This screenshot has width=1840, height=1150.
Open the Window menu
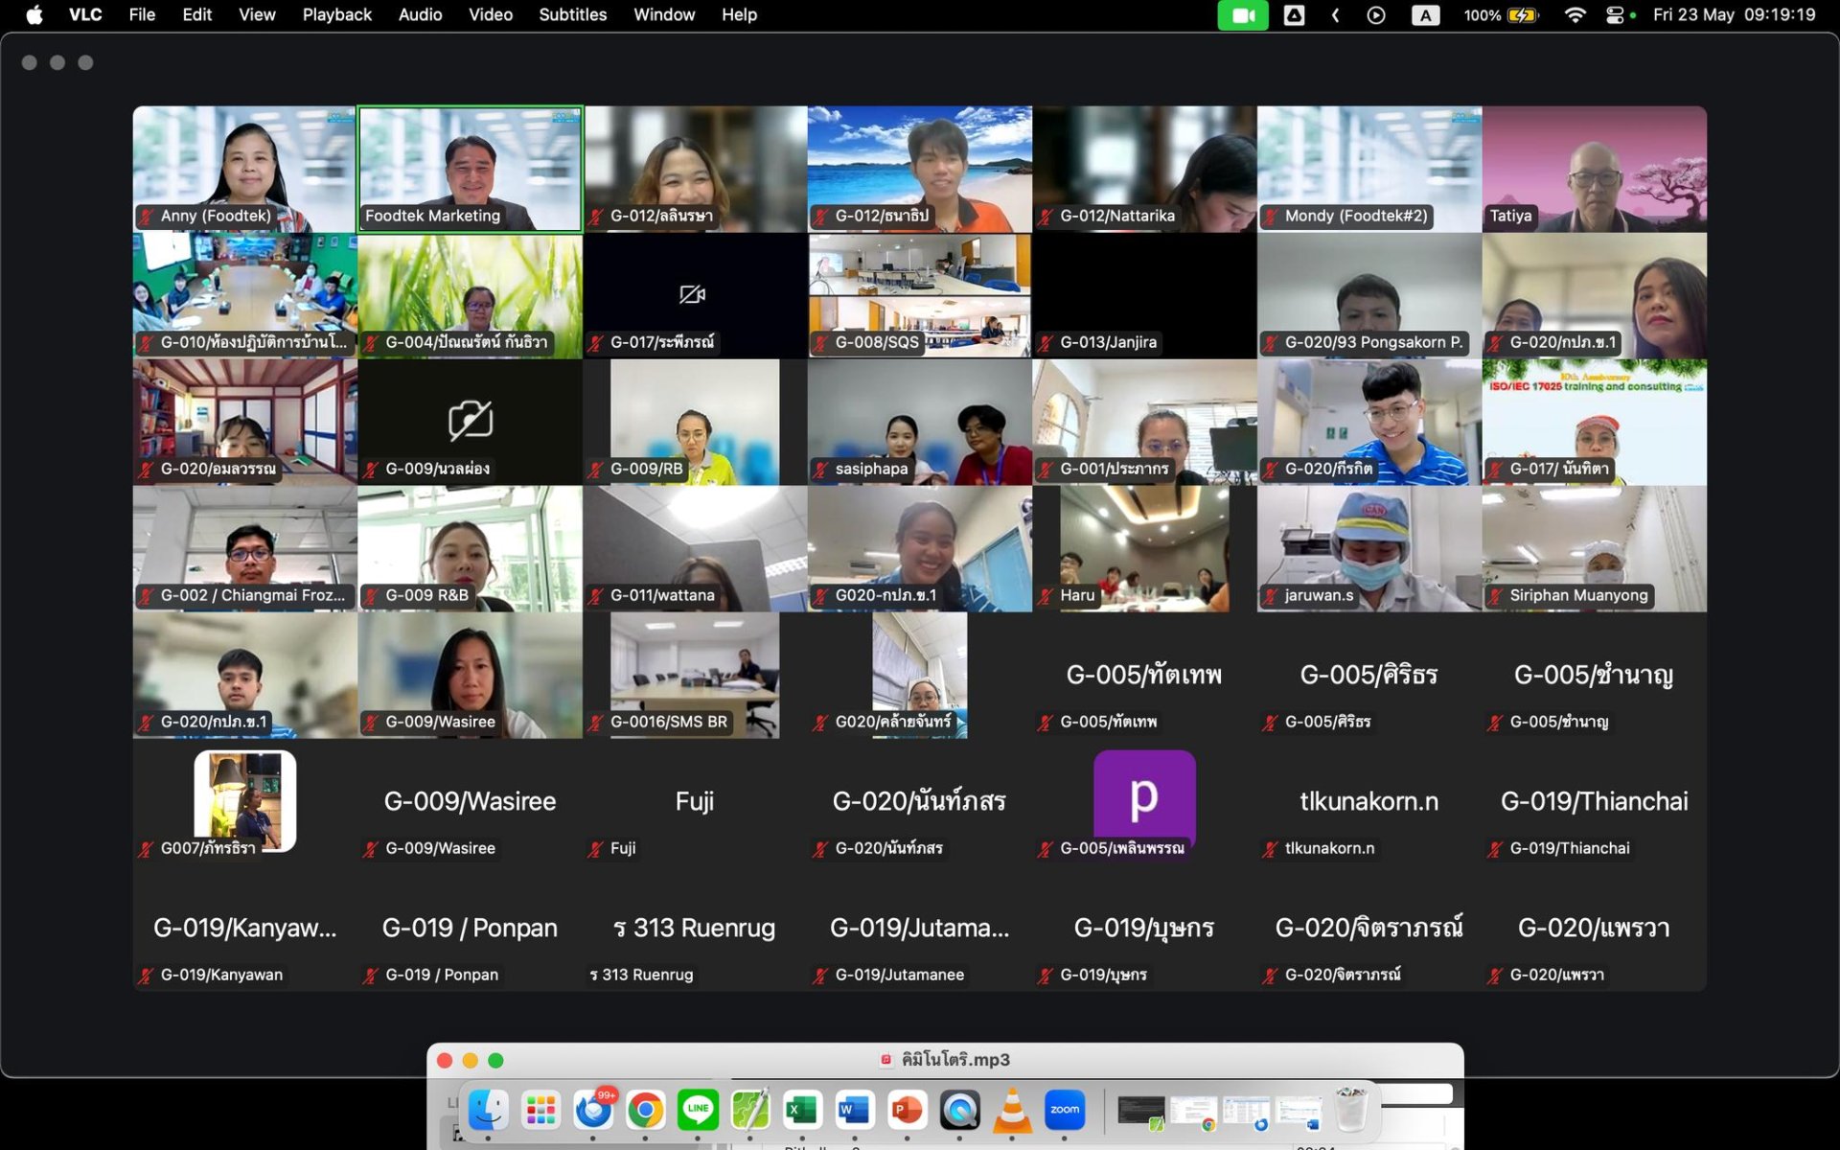pyautogui.click(x=663, y=14)
